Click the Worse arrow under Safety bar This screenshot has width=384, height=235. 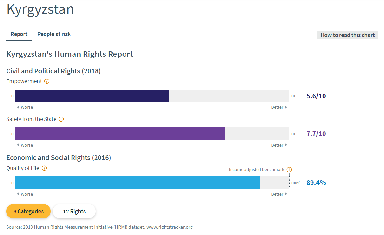pyautogui.click(x=18, y=145)
